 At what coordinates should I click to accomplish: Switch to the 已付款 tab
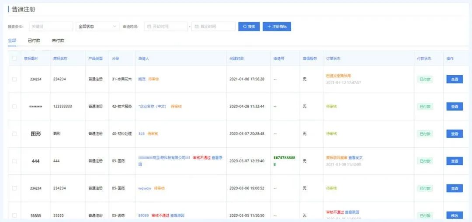point(34,41)
